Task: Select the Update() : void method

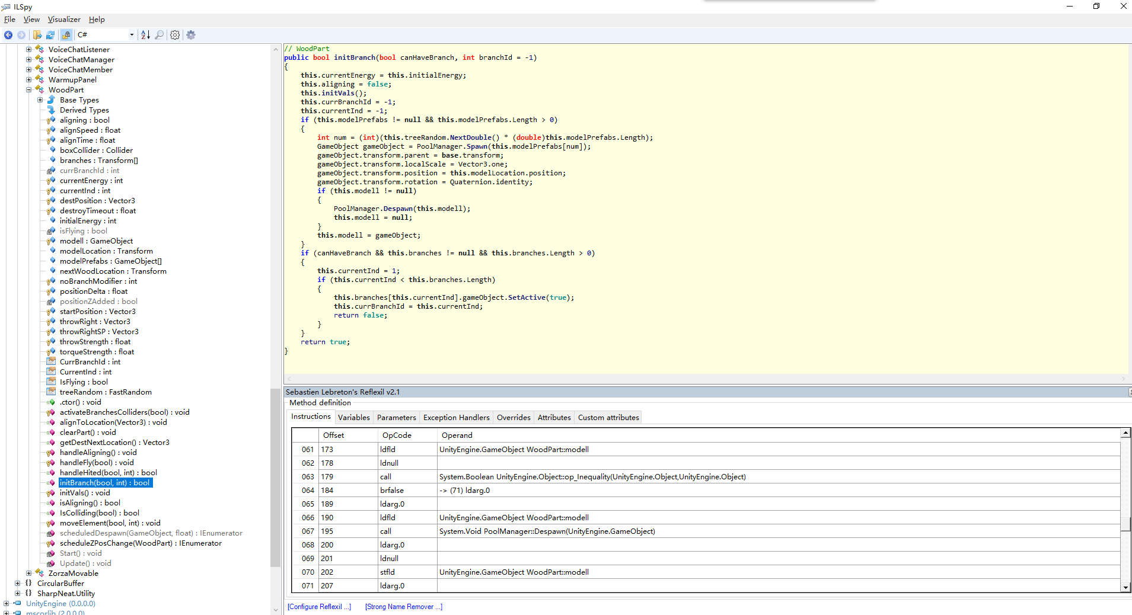Action: [85, 563]
